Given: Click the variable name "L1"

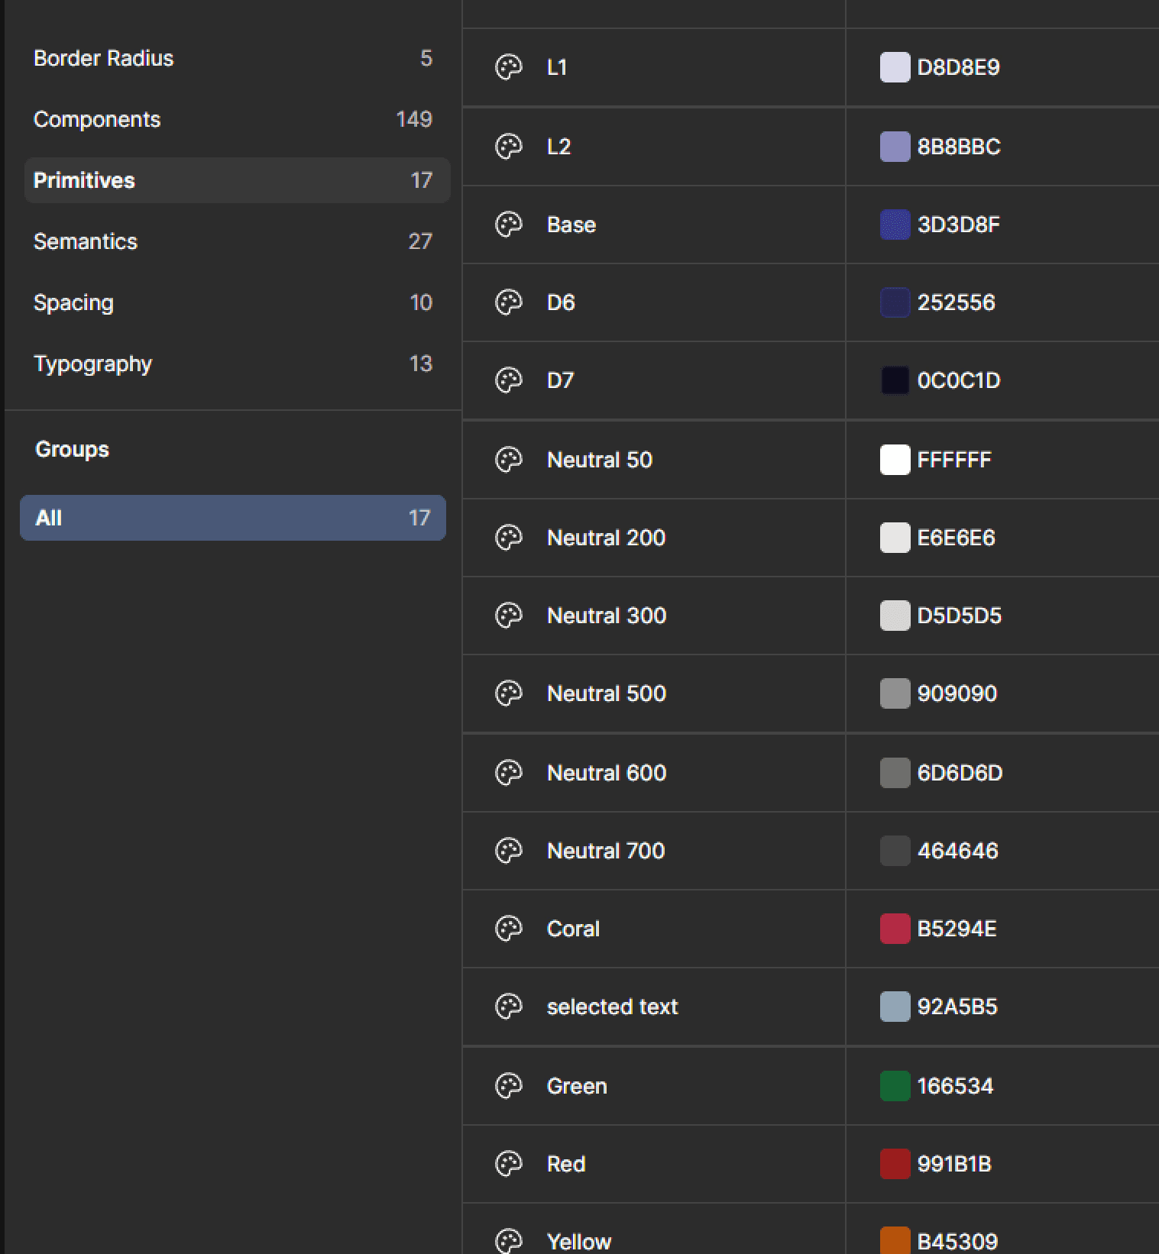Looking at the screenshot, I should click(x=557, y=67).
